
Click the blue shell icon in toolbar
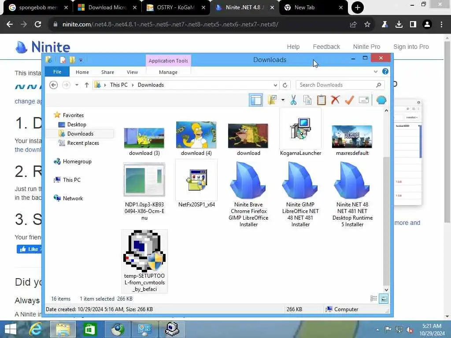[381, 100]
